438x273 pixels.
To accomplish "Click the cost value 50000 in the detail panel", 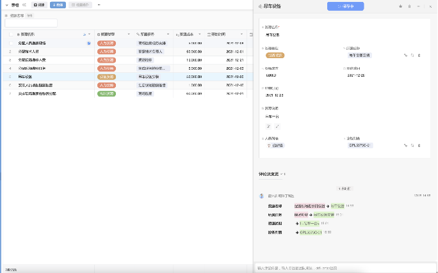I will coord(271,75).
